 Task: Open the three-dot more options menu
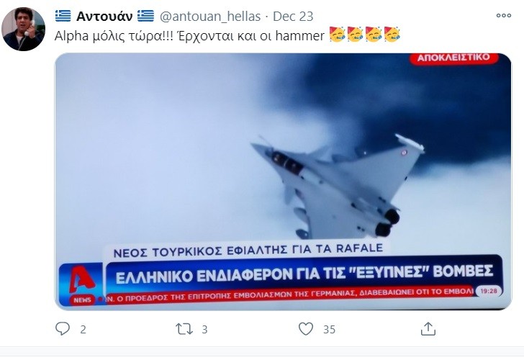tap(504, 15)
